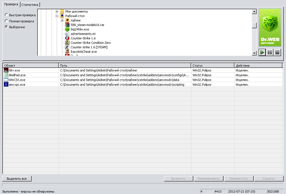
Task: Click the 4410 status bar field
Action: (221, 191)
